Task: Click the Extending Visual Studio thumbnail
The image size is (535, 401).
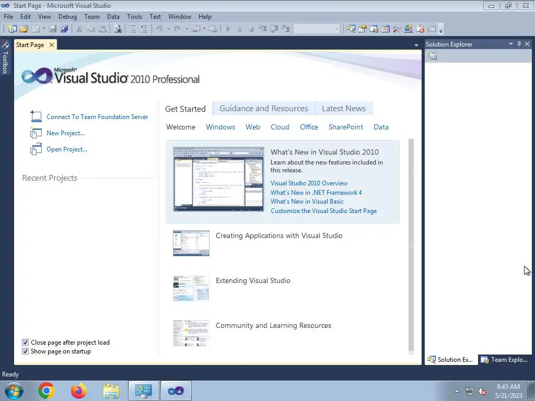Action: click(191, 288)
